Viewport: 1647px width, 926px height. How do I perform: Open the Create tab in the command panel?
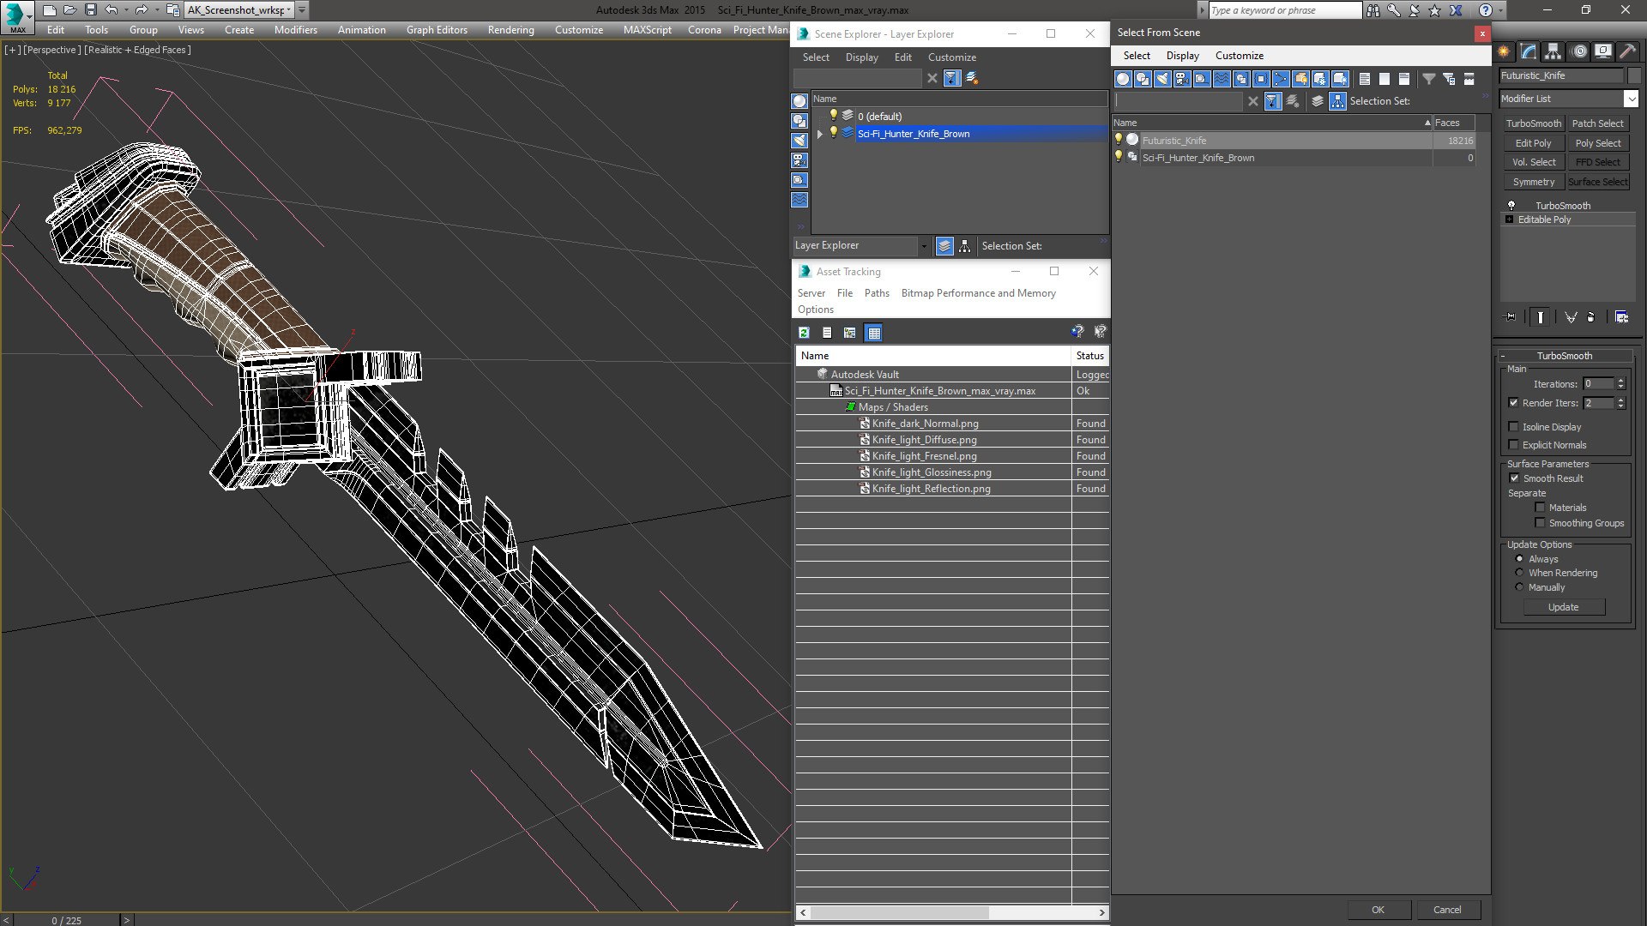pos(1504,51)
